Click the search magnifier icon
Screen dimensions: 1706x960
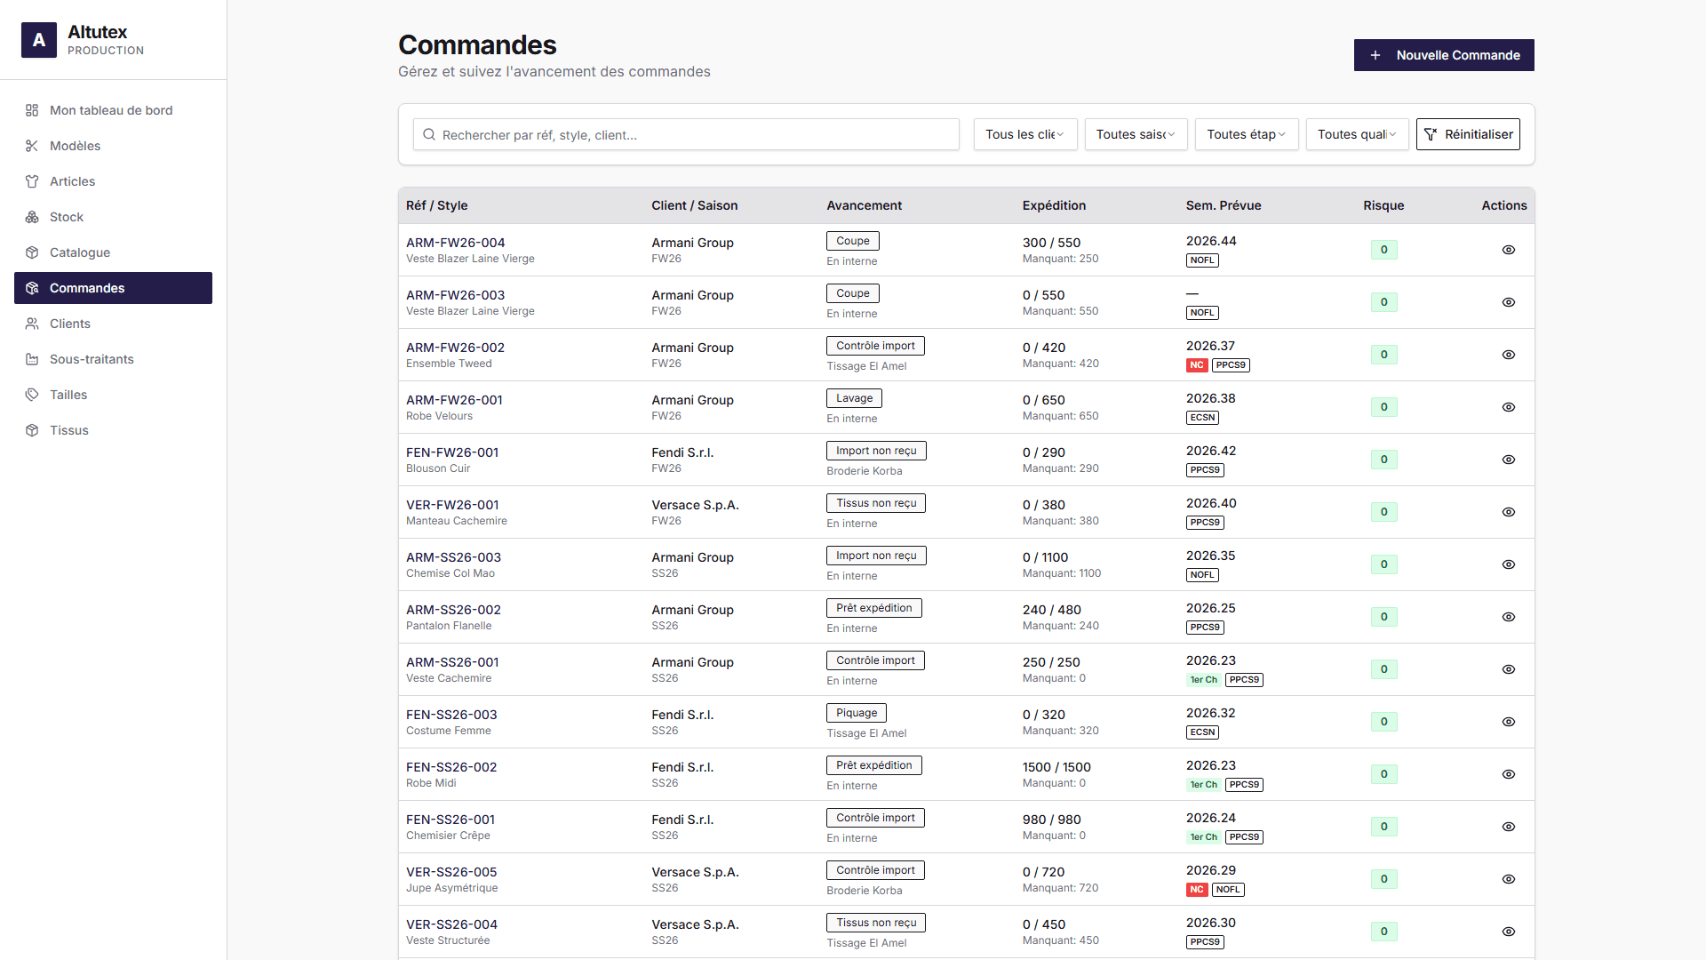(429, 134)
